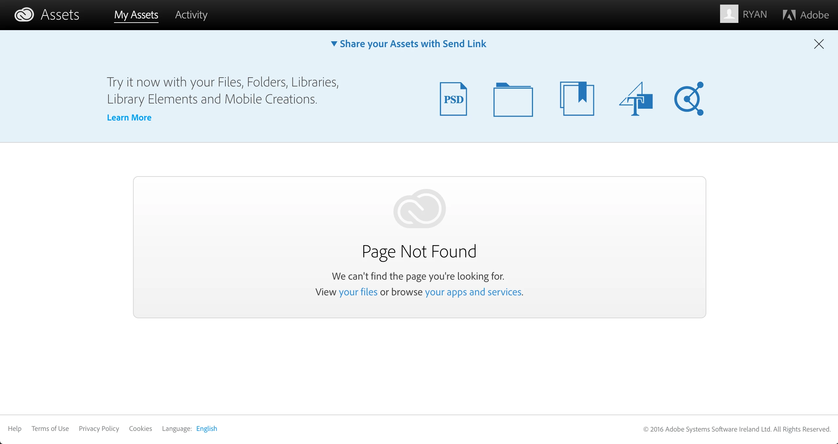
Task: Open the English language selector
Action: tap(206, 429)
